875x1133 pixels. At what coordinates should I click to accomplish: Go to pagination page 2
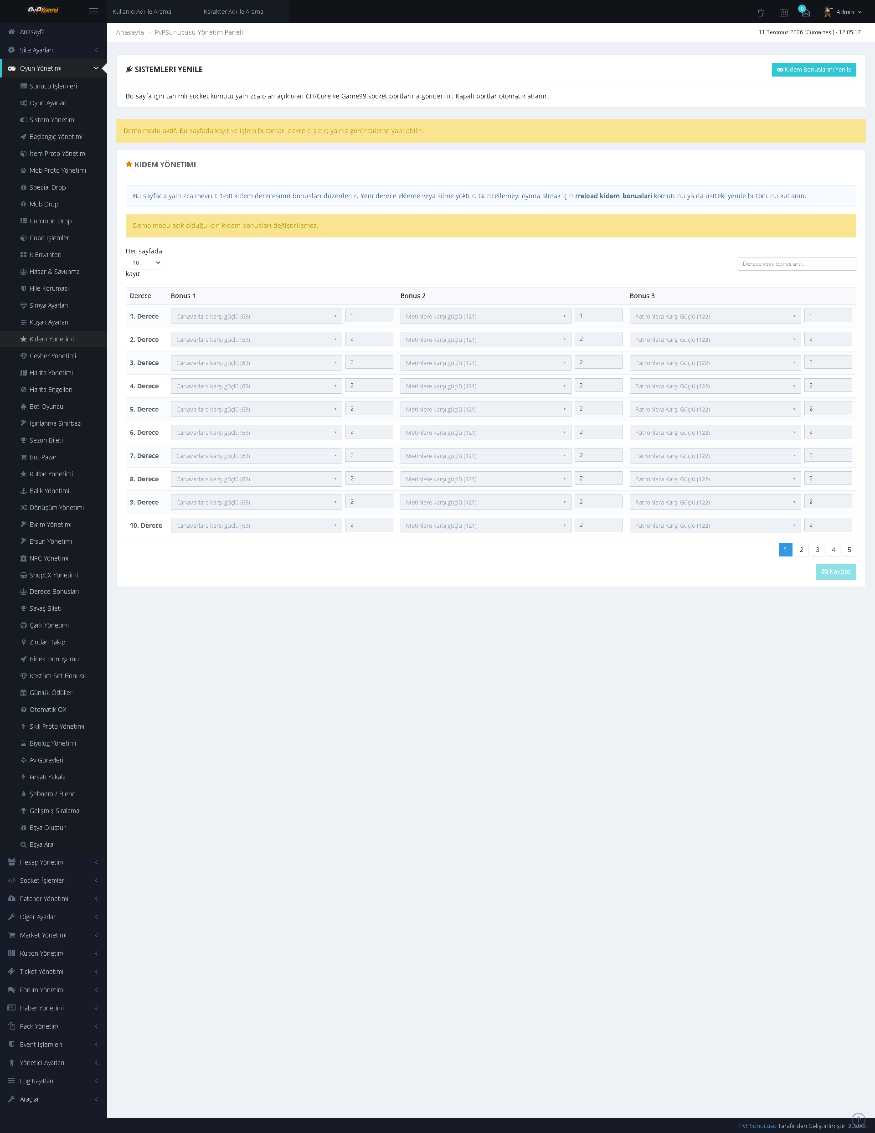click(x=801, y=550)
